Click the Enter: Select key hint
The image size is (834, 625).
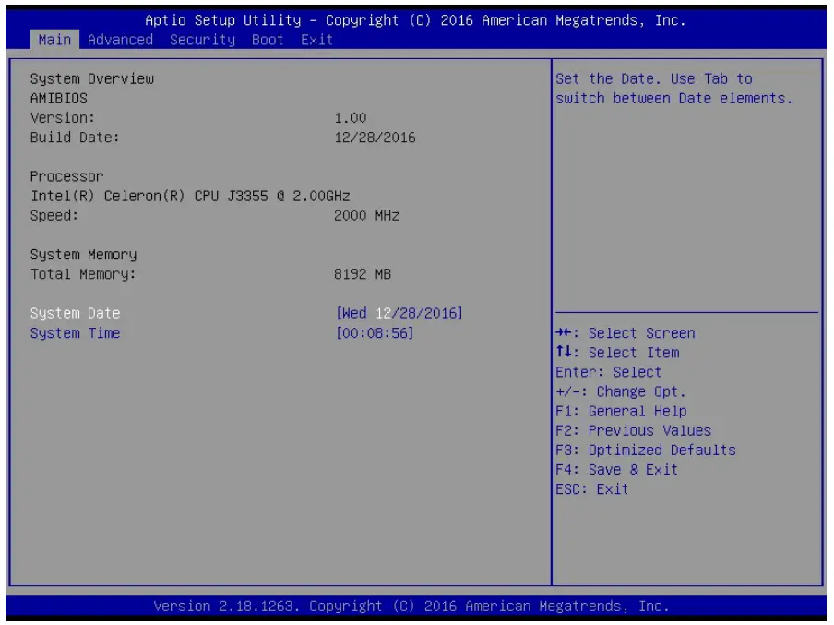point(609,372)
